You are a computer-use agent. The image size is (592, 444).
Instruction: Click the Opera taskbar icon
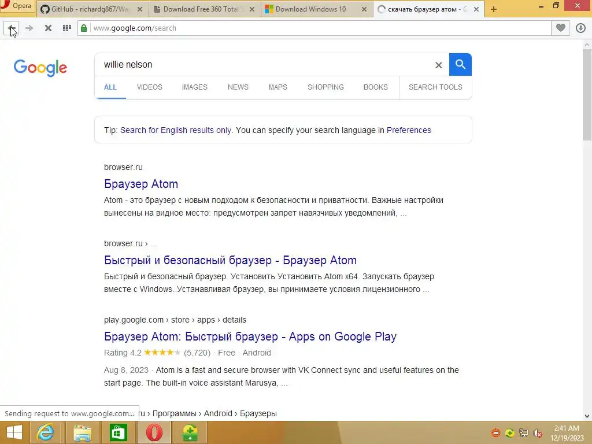[154, 432]
